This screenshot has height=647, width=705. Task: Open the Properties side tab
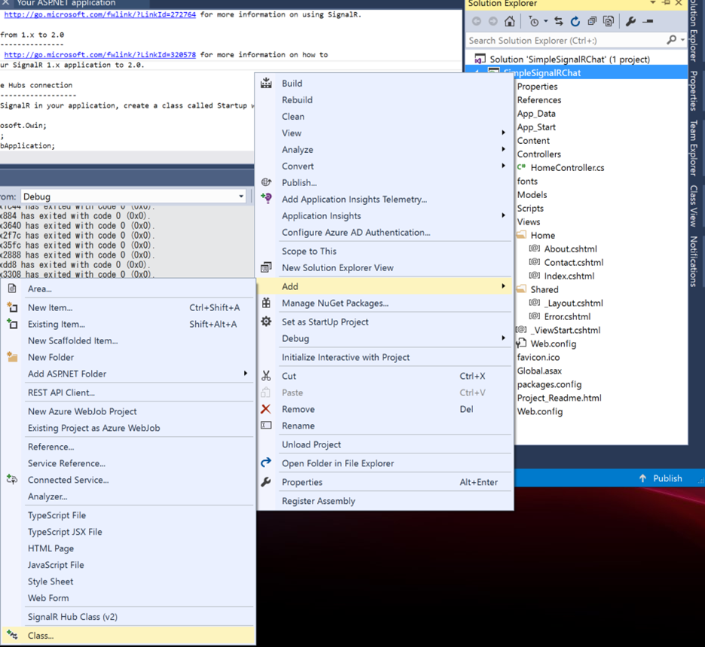694,90
